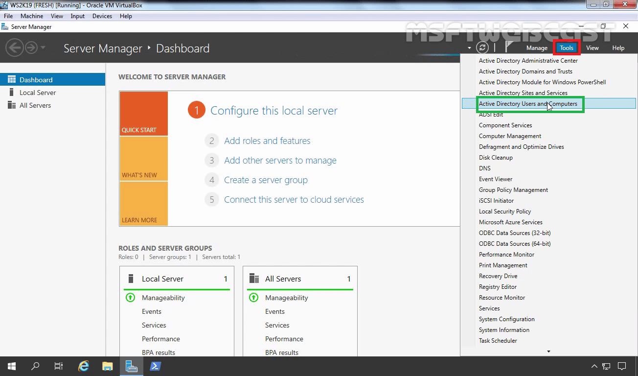
Task: Click the refresh icon in Server Manager
Action: pyautogui.click(x=483, y=47)
